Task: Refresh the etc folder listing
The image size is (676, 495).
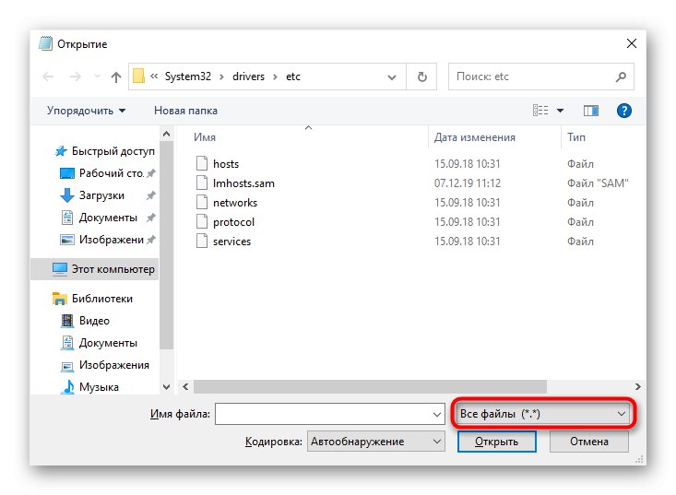Action: (422, 77)
